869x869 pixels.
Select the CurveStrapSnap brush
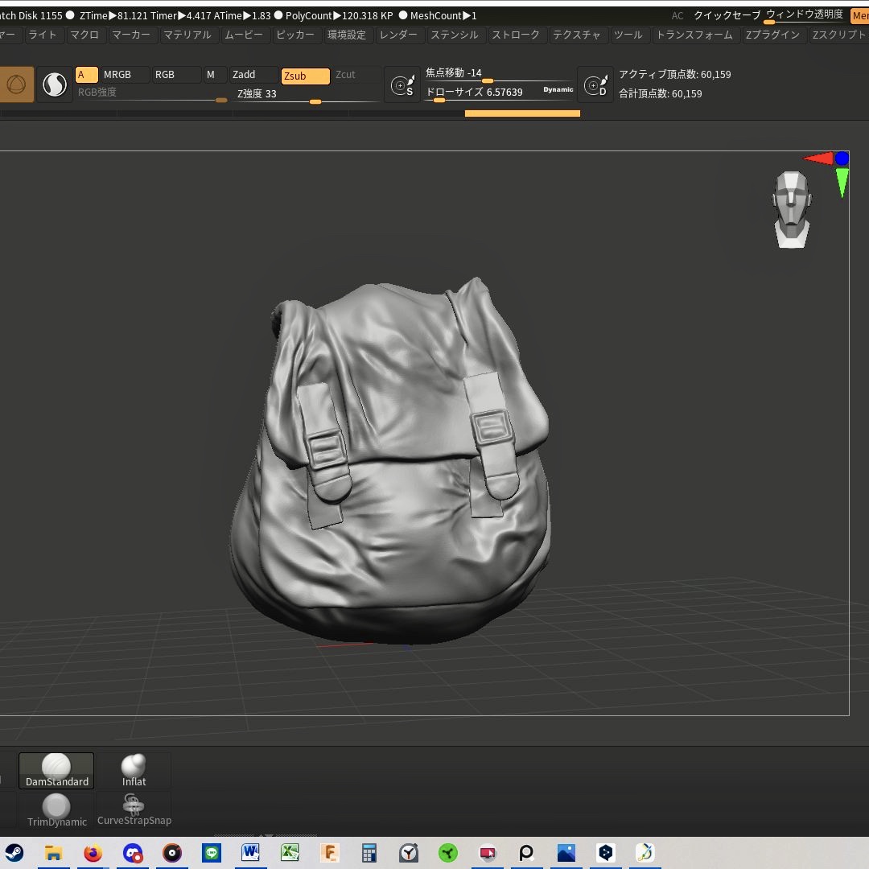[134, 809]
